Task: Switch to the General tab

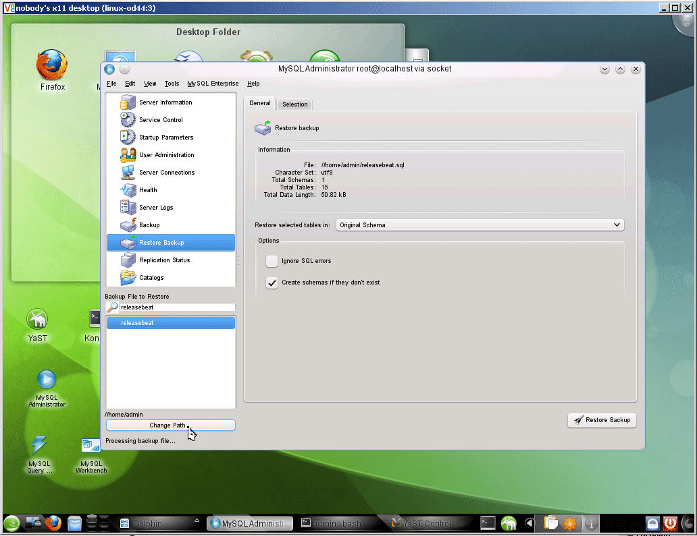Action: point(259,103)
